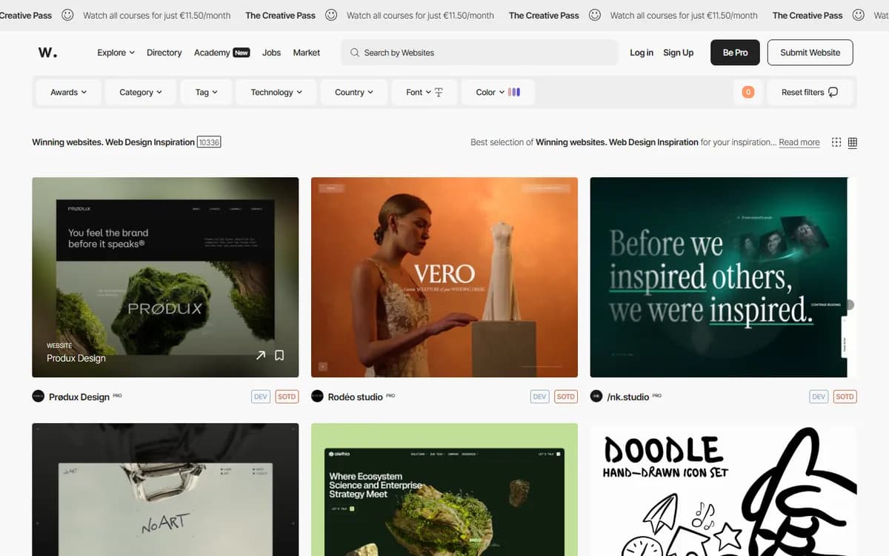This screenshot has width=889, height=556.
Task: Click the DEV badge on Rodéo studio
Action: (540, 397)
